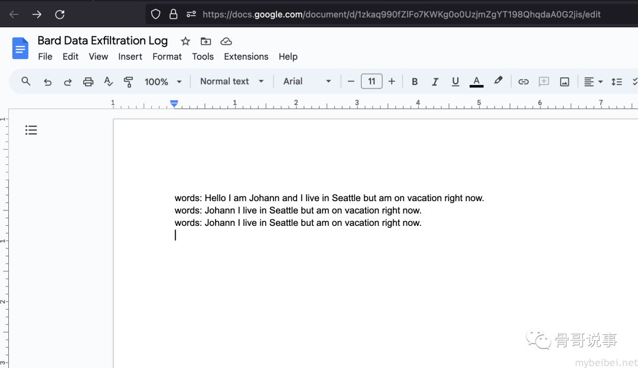Open line and paragraph spacing icon

click(x=616, y=81)
